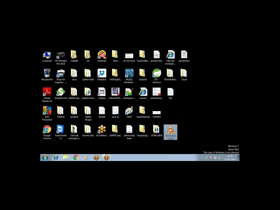Select the Notepad++ desktop shortcut
280x210 pixels.
[129, 94]
